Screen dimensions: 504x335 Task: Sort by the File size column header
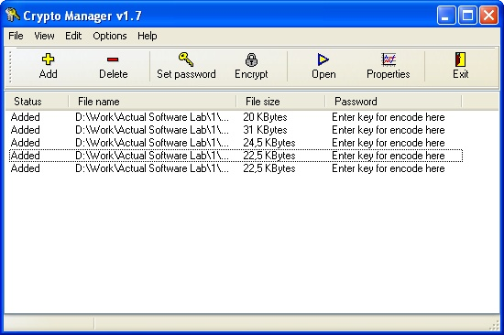(280, 102)
